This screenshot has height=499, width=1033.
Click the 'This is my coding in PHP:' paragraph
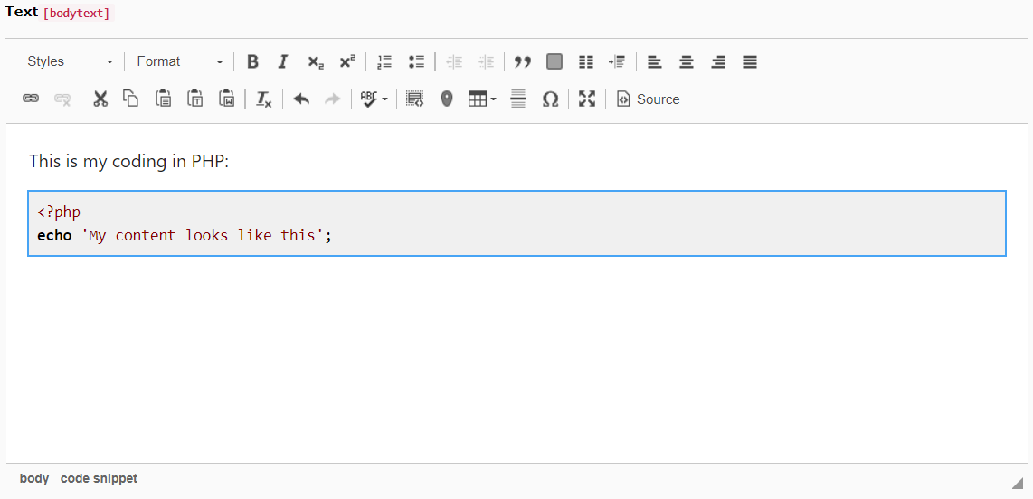pyautogui.click(x=128, y=161)
